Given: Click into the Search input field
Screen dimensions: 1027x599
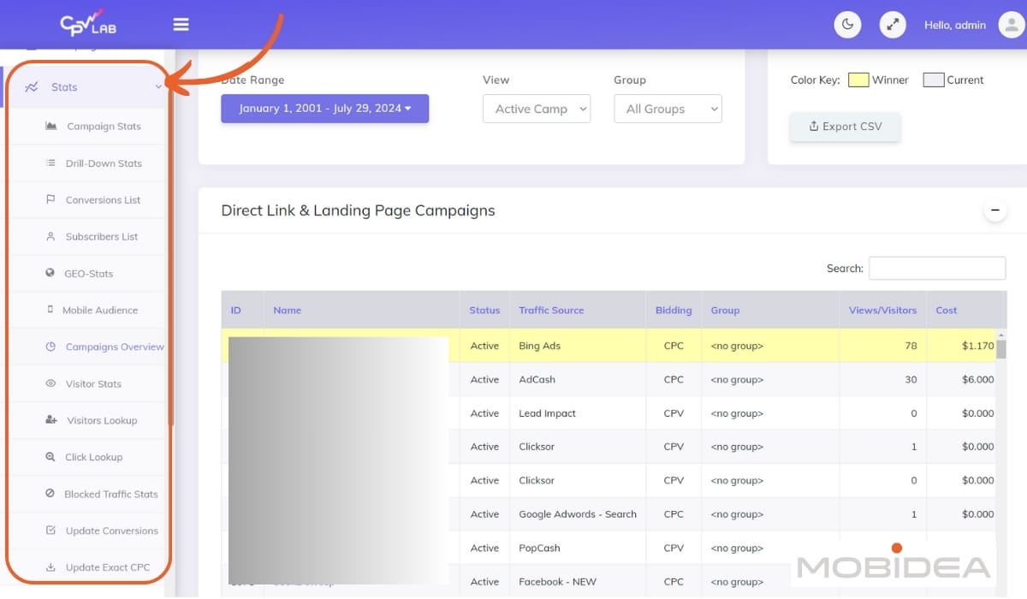Looking at the screenshot, I should (937, 268).
